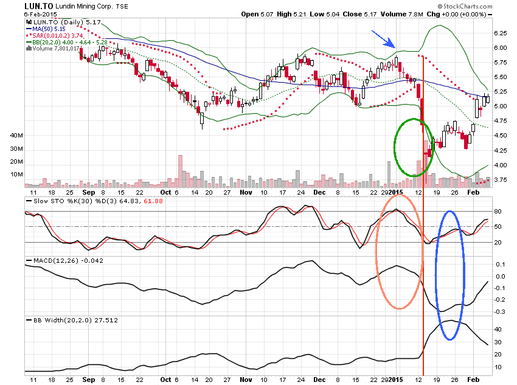Viewport: 517px width, 385px height.
Task: Click the 5.75 price axis label
Action: 500,62
